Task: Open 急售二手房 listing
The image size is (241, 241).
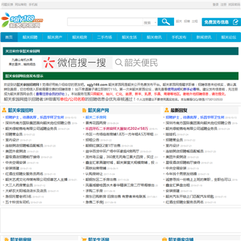Action: click(94, 202)
